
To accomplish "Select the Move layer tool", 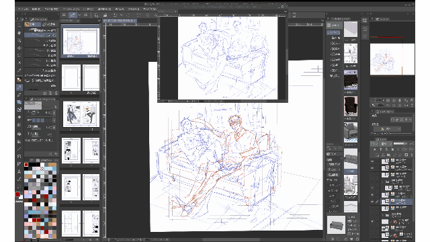I will [19, 48].
